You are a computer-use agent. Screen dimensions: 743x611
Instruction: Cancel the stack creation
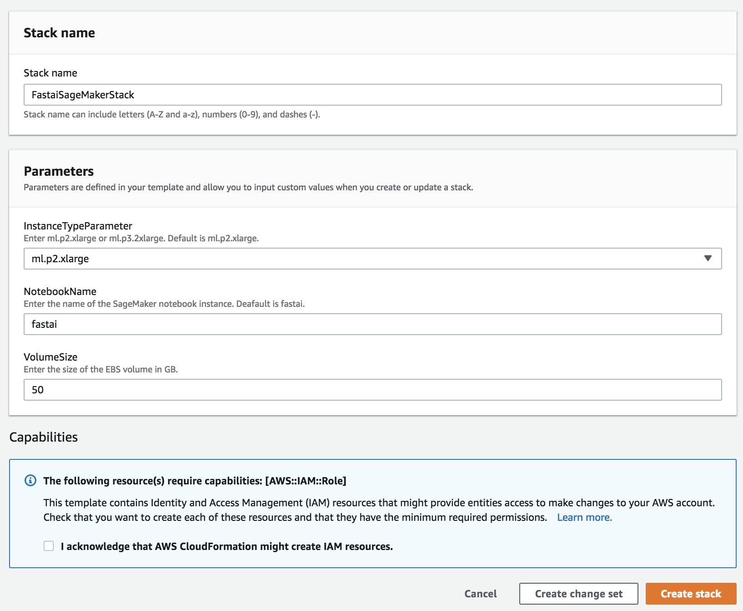pos(480,594)
